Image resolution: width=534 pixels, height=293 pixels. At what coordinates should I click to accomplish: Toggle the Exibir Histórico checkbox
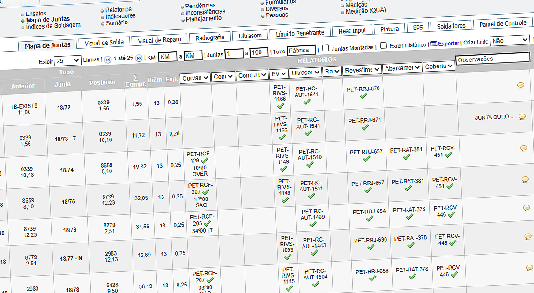tap(383, 45)
